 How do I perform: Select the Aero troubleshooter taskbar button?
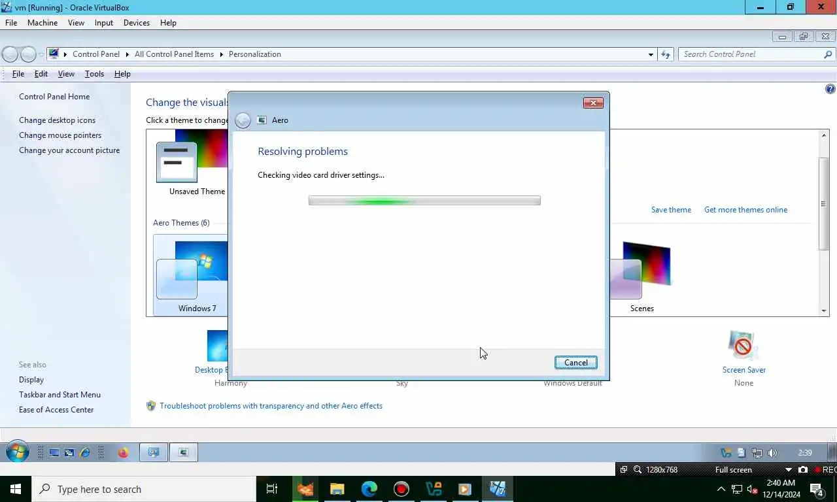point(184,452)
